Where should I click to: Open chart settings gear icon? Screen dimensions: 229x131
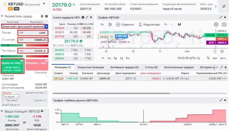(x=216, y=25)
